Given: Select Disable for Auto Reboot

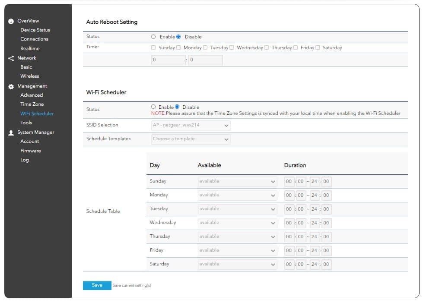Looking at the screenshot, I should pos(178,37).
